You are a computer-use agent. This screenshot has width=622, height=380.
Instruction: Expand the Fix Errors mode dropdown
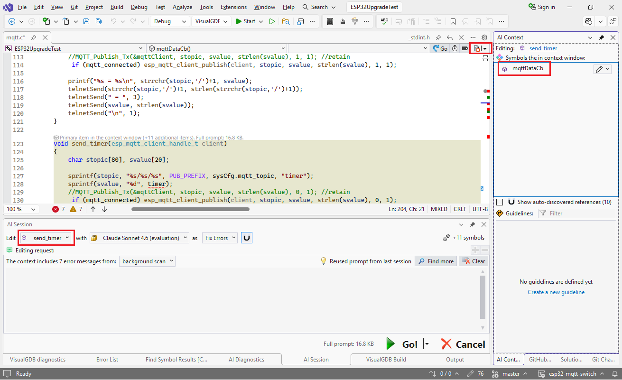220,238
